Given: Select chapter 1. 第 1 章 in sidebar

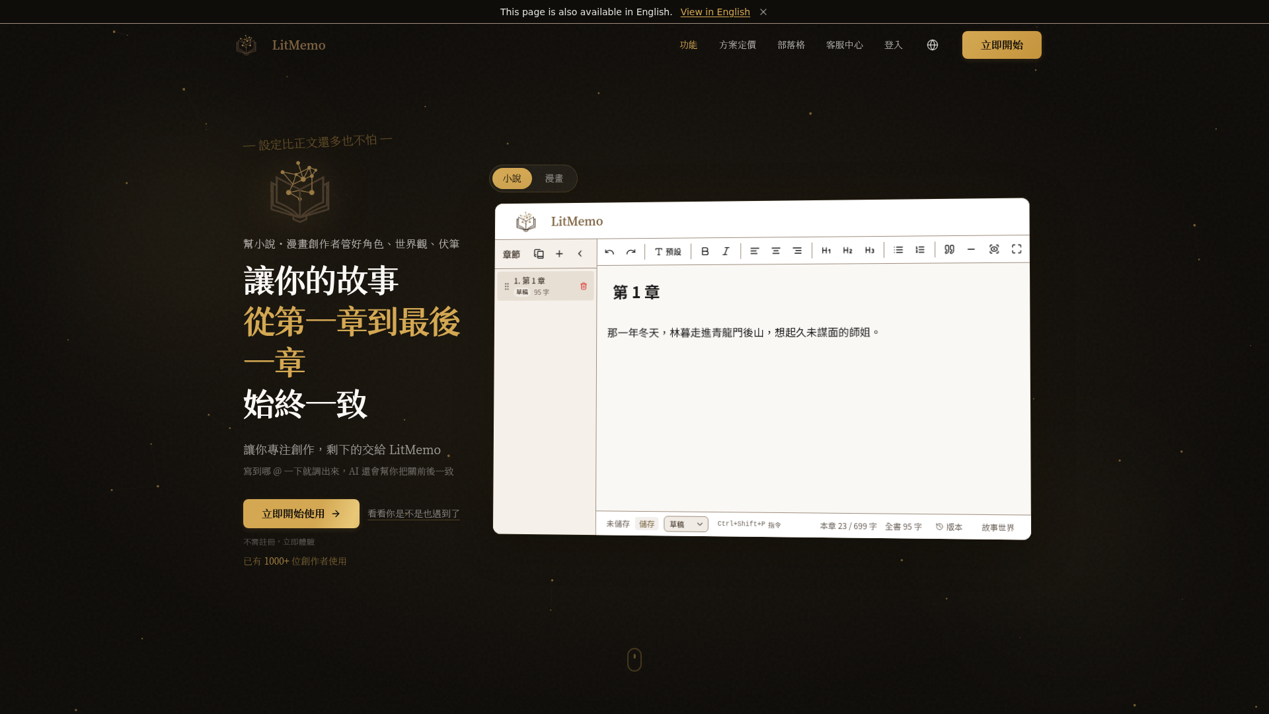Looking at the screenshot, I should point(545,286).
